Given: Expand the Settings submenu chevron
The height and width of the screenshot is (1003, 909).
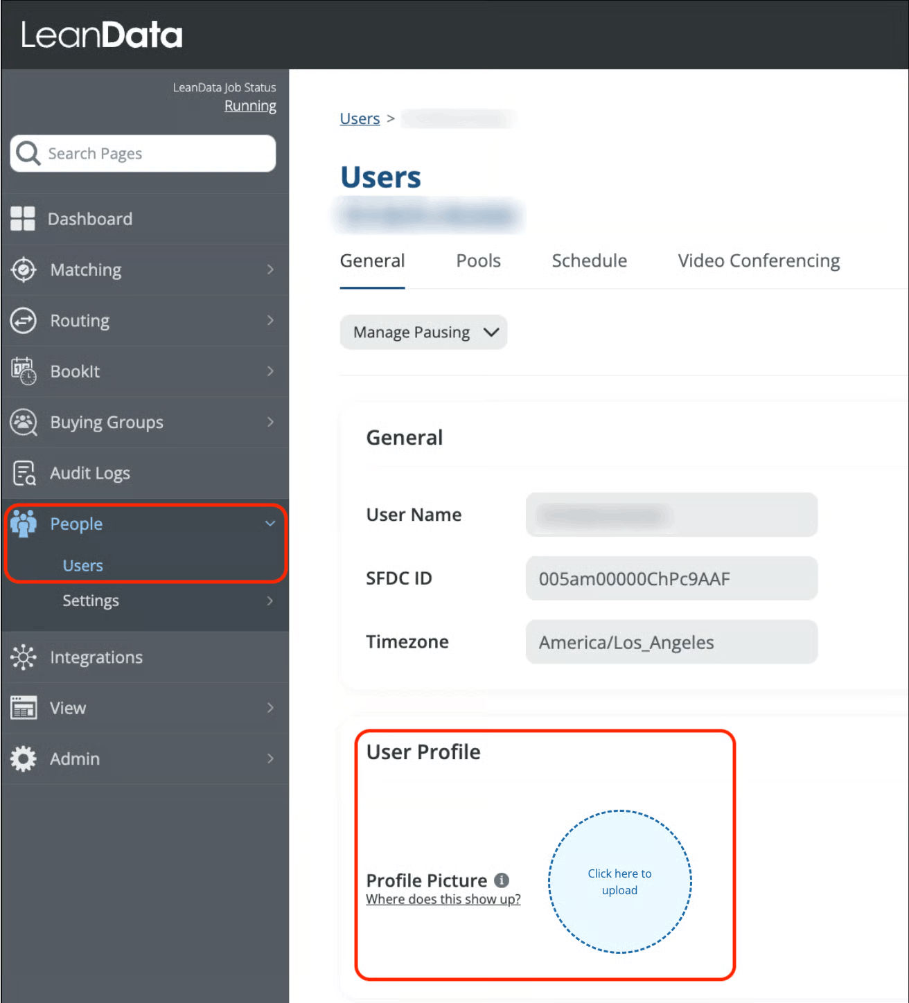Looking at the screenshot, I should 270,601.
